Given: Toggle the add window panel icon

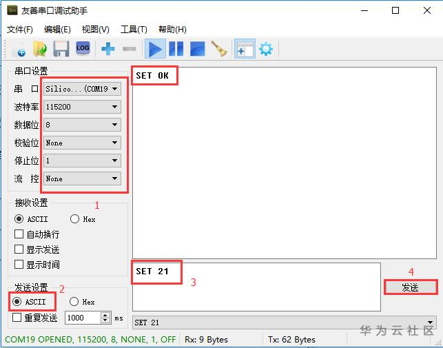Looking at the screenshot, I should 245,49.
